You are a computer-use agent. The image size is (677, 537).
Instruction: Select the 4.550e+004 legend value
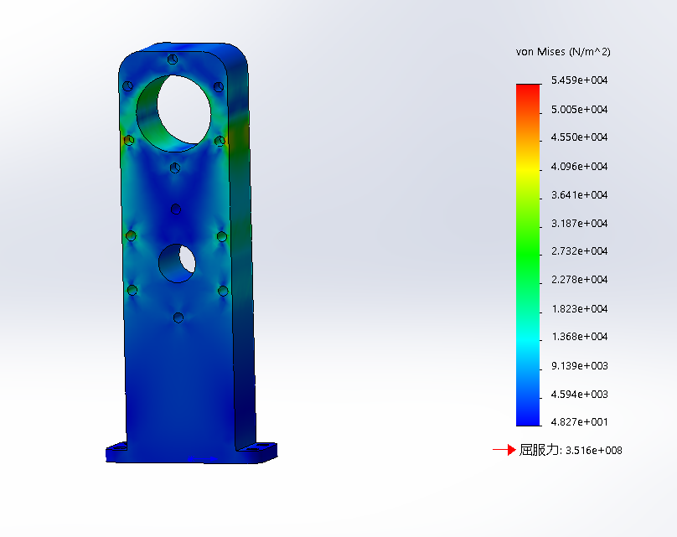580,137
